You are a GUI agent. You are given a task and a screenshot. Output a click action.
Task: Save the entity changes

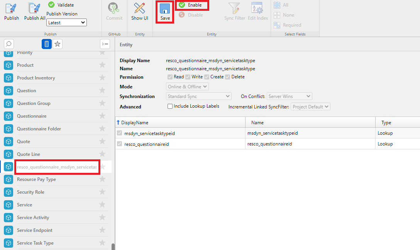pyautogui.click(x=165, y=12)
